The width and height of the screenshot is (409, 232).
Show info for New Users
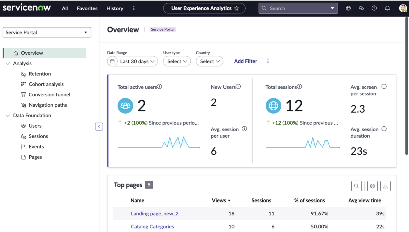(x=238, y=87)
